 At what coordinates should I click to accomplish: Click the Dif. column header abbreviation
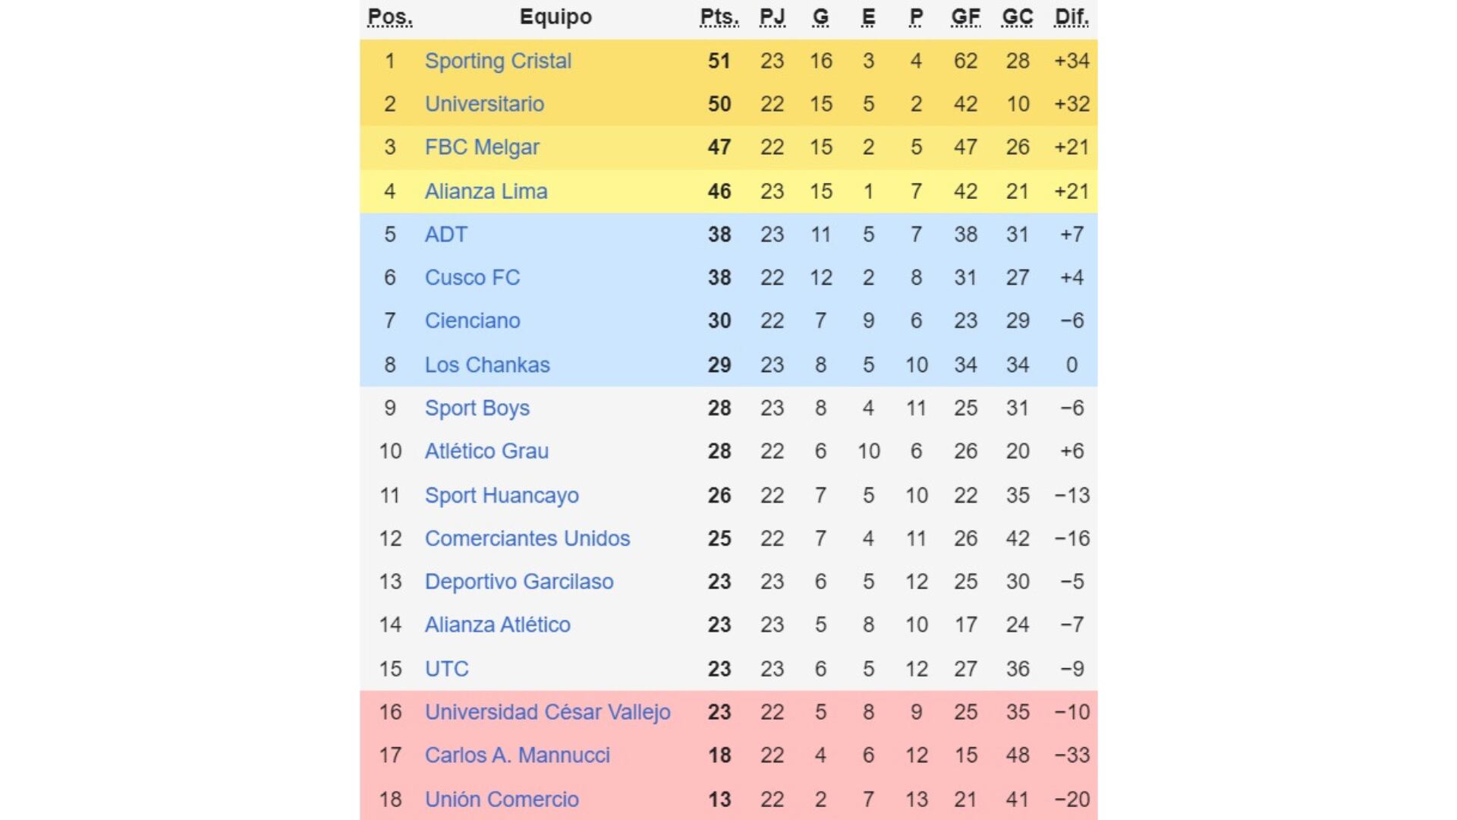tap(1071, 17)
